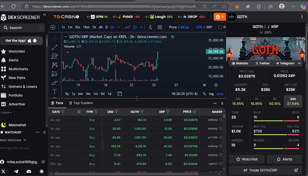Select the crosshair cursor tool
Viewport: 308px width, 176px height.
click(x=54, y=38)
